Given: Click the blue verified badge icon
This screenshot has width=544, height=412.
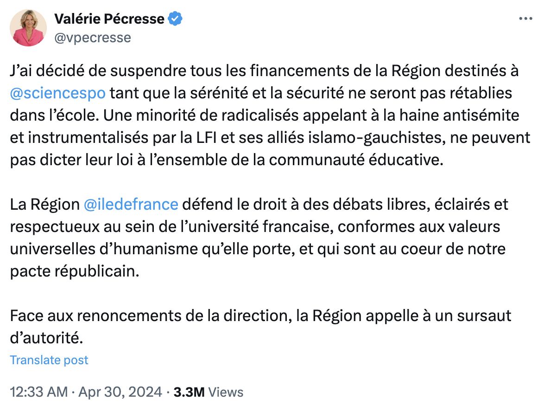Looking at the screenshot, I should (175, 19).
